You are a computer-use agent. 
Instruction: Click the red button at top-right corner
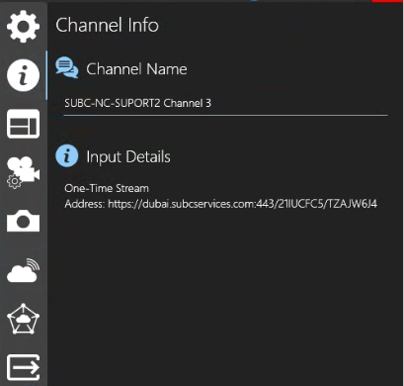[x=387, y=1]
